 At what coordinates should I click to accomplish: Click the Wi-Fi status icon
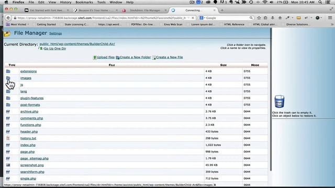(265, 2)
